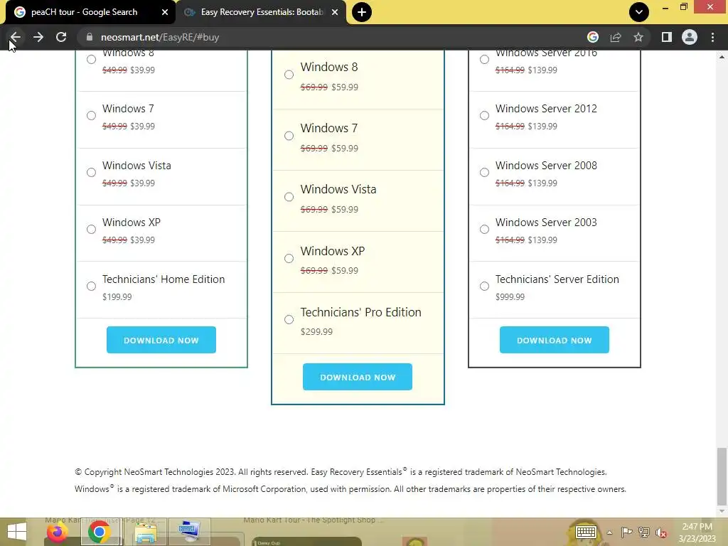
Task: Go forward using the browser forward arrow
Action: pyautogui.click(x=38, y=37)
